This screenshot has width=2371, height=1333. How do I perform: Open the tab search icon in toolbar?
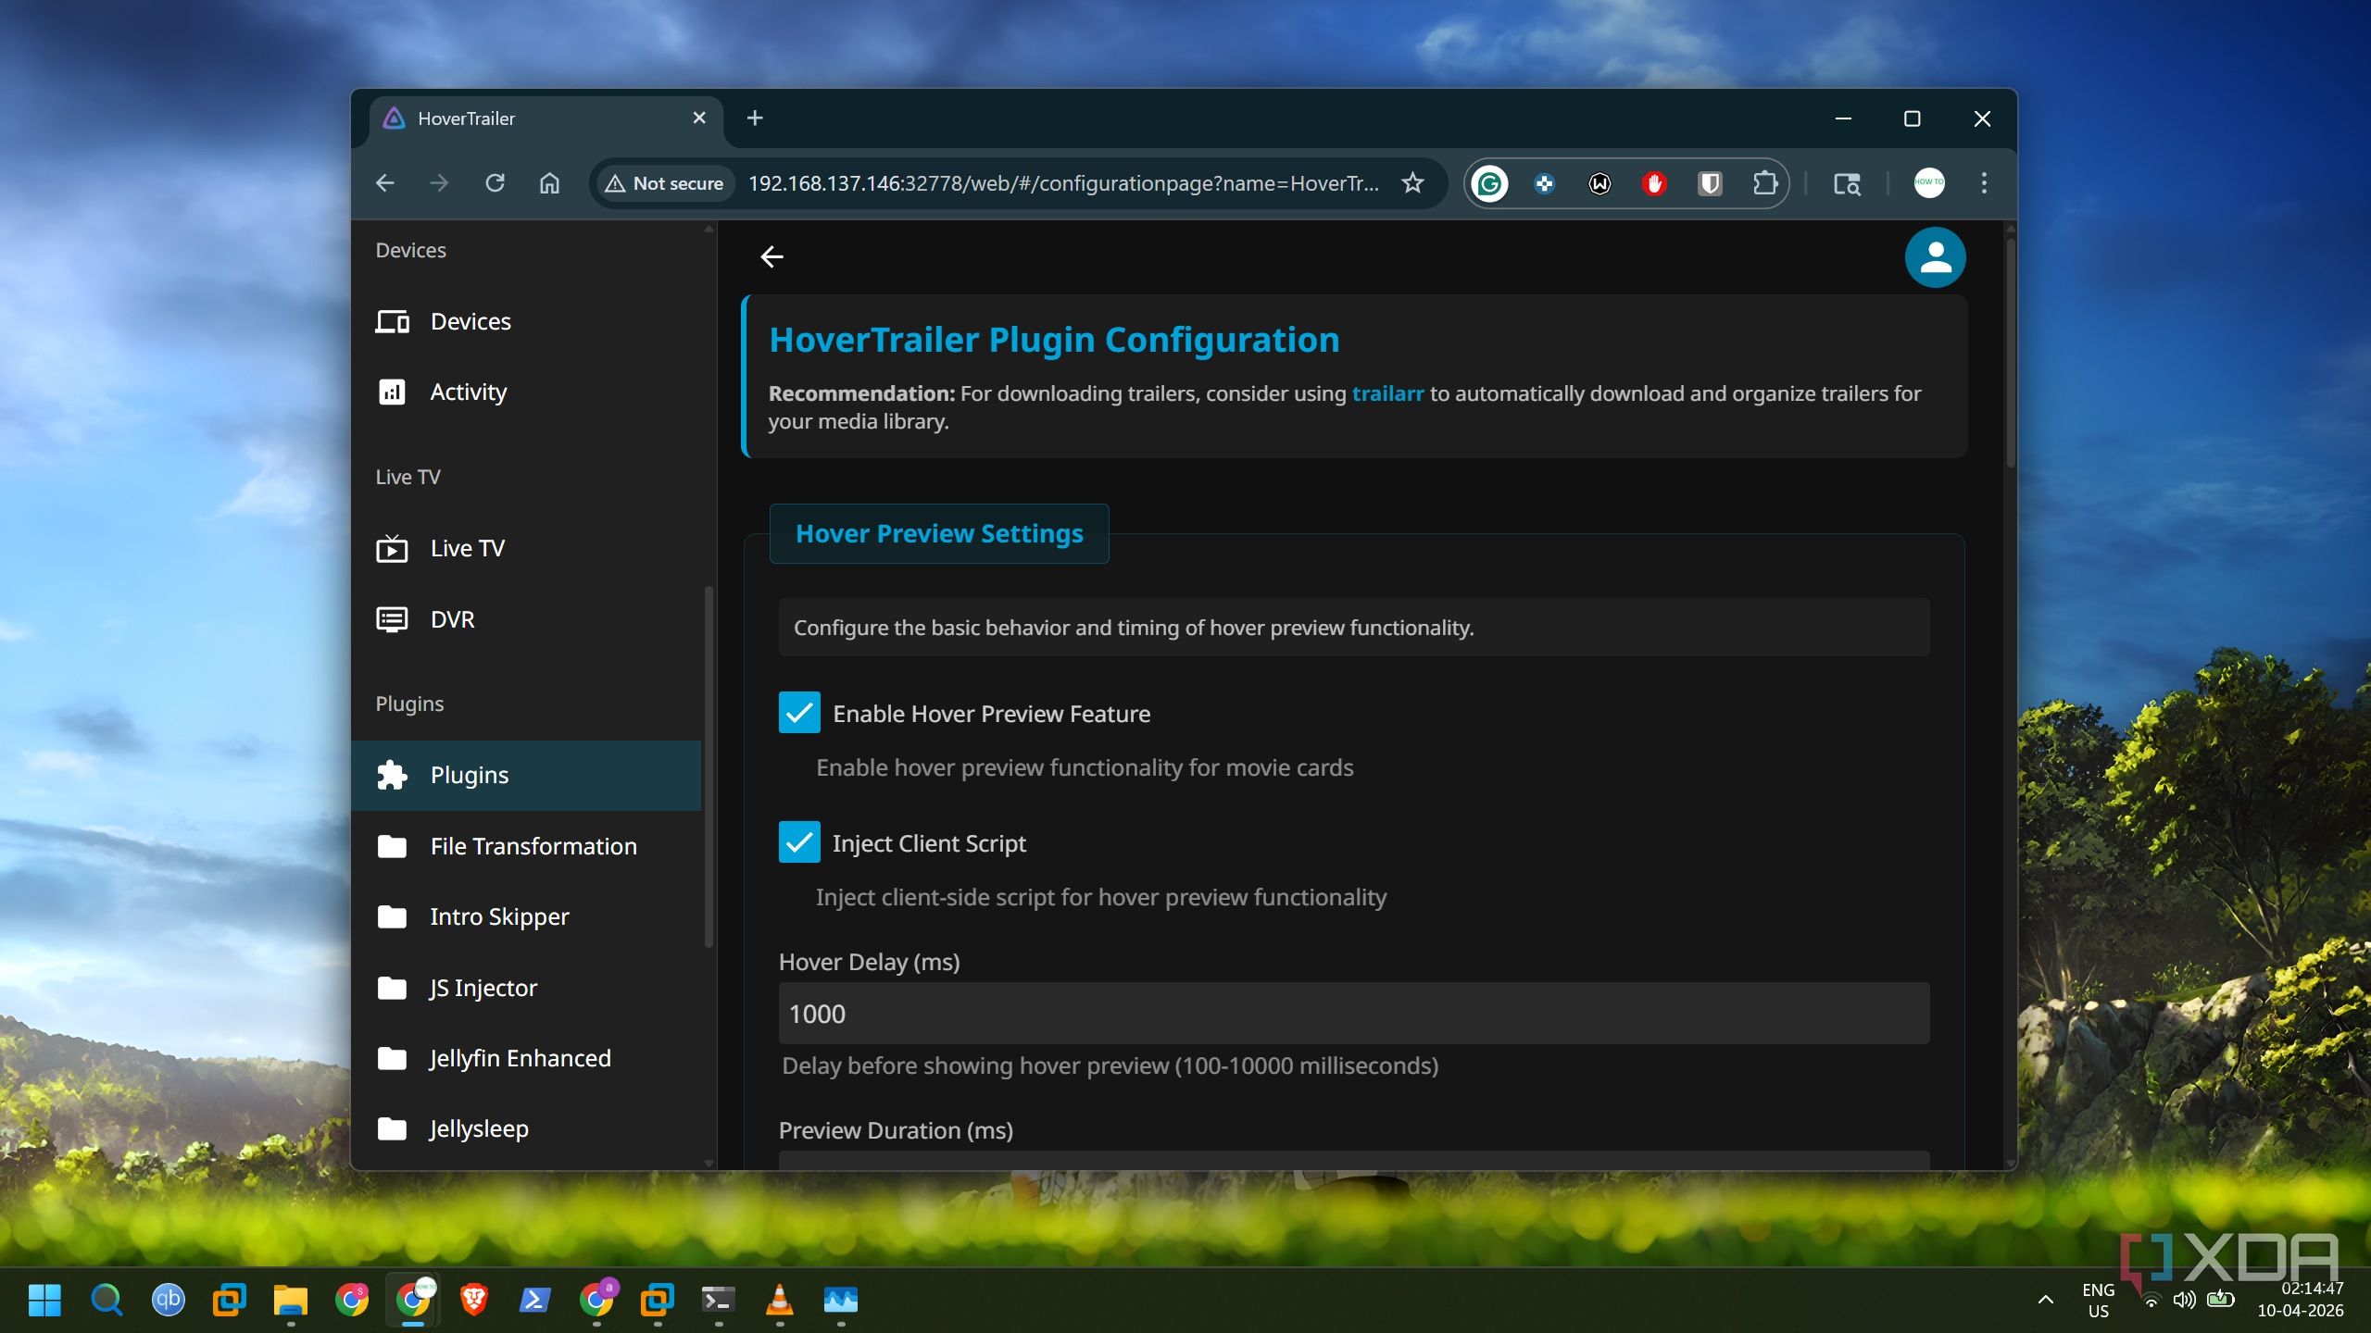coord(1847,183)
